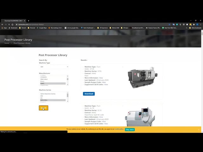
Task: Open the 3D Experience bookmark folder
Action: pyautogui.click(x=102, y=28)
